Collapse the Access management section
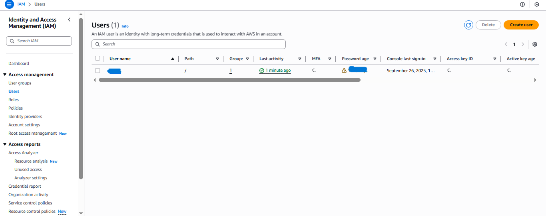 (5, 75)
